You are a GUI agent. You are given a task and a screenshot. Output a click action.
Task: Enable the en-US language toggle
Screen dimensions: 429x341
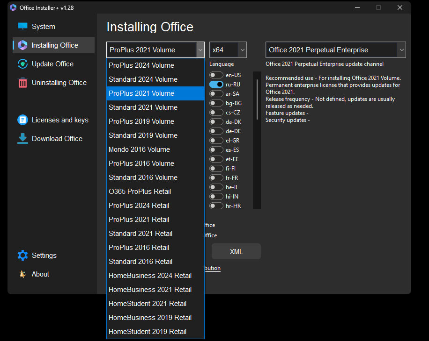click(x=216, y=75)
